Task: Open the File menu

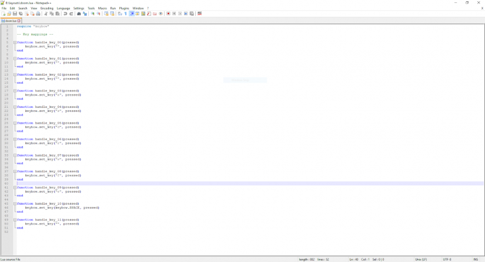Action: [x=4, y=8]
